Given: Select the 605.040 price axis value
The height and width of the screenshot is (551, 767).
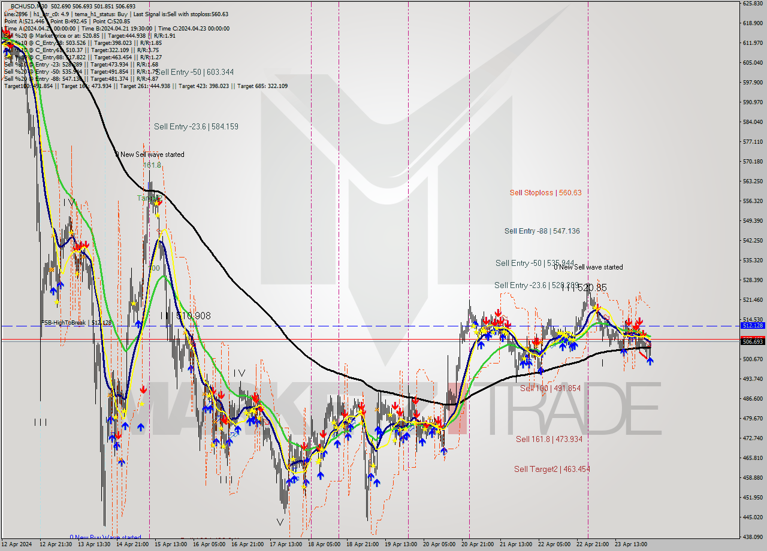Looking at the screenshot, I should click(x=752, y=62).
